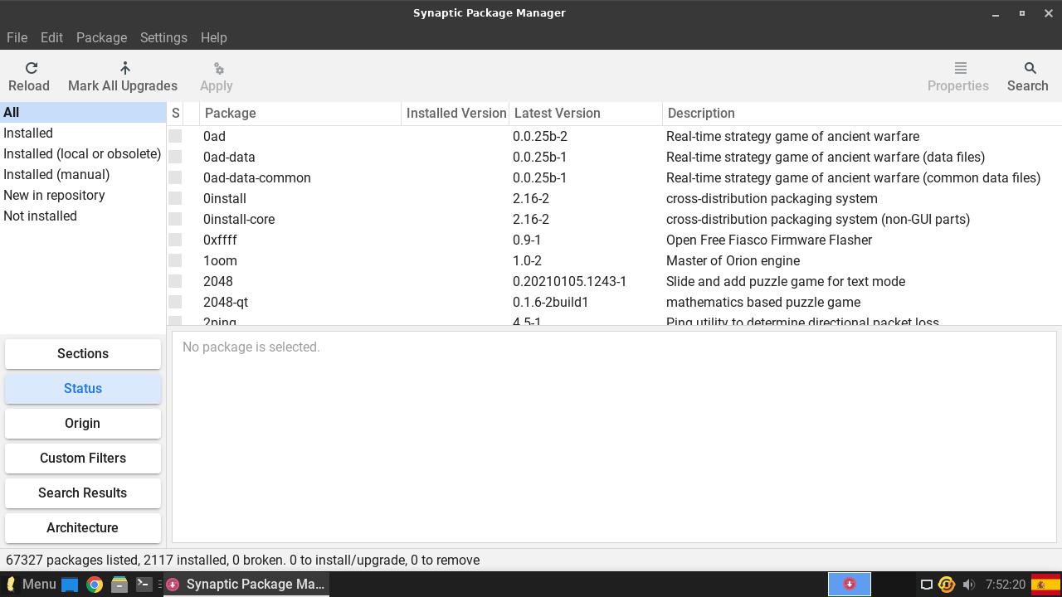The height and width of the screenshot is (597, 1062).
Task: Toggle status checkbox for 0ad-data-common
Action: [175, 177]
